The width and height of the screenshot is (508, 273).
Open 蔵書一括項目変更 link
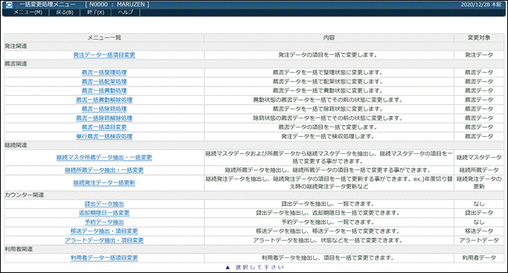click(x=104, y=127)
